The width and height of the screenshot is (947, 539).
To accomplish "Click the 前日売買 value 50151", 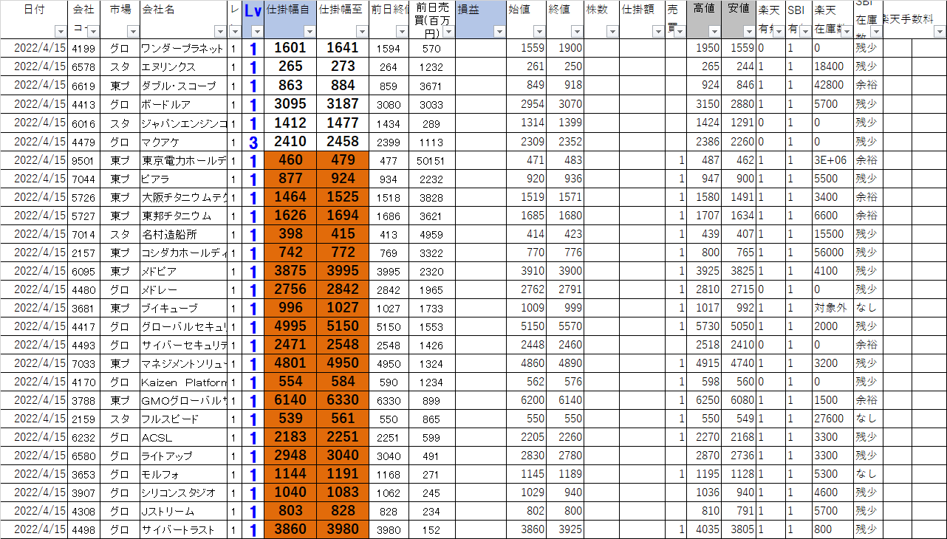I will point(432,160).
